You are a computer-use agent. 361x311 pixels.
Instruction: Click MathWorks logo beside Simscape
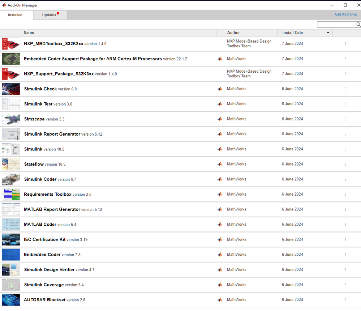pos(220,119)
